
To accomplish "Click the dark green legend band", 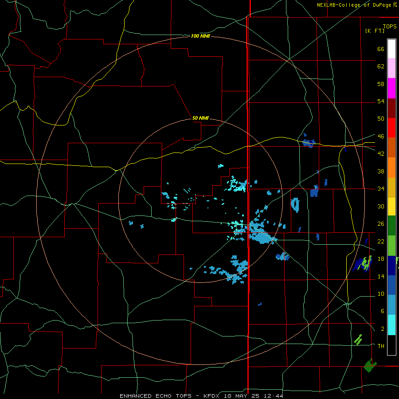I will (x=391, y=226).
